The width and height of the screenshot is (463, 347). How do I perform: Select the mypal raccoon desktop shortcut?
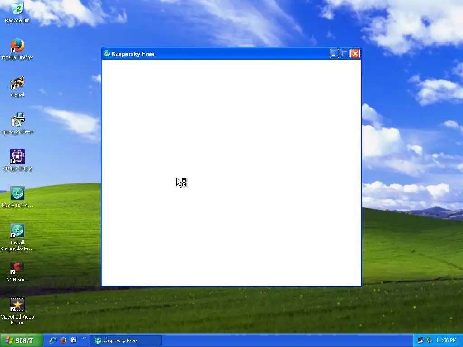(18, 83)
